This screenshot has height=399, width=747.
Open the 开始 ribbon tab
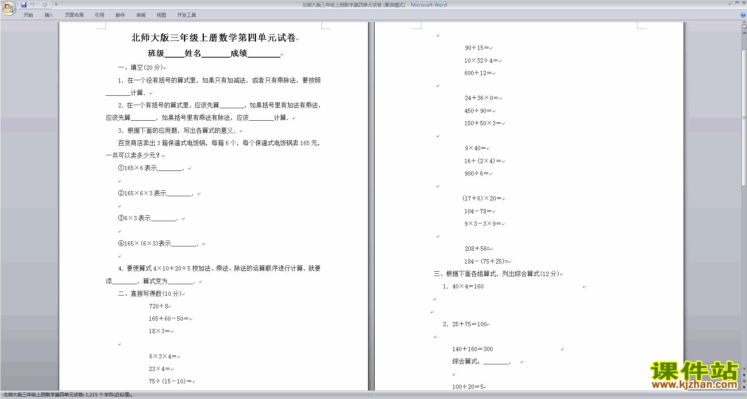(28, 15)
